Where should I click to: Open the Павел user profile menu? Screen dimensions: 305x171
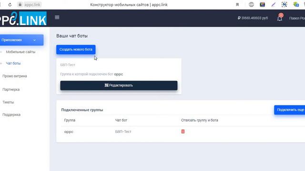point(297,18)
